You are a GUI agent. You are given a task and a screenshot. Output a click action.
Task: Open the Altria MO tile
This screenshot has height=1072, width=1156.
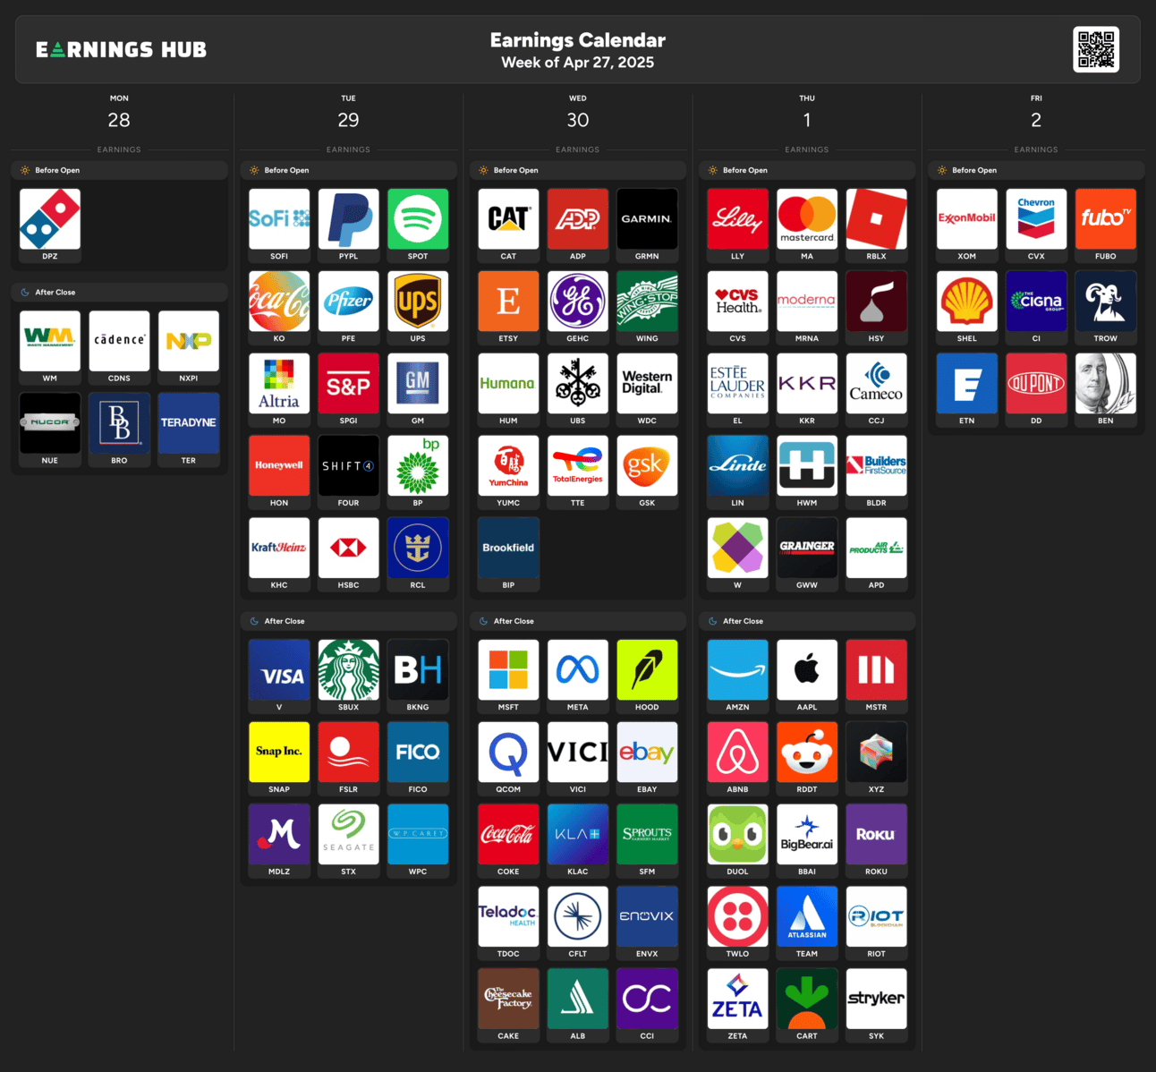coord(279,390)
